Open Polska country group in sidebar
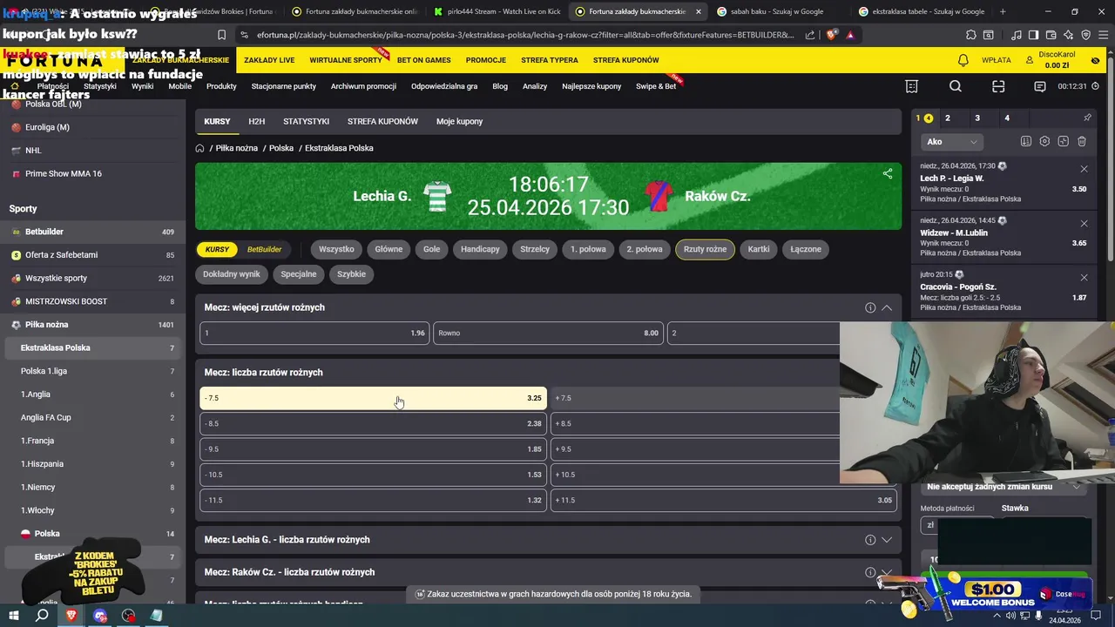 pyautogui.click(x=92, y=534)
